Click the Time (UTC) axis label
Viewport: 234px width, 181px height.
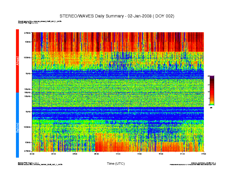[x=116, y=164]
